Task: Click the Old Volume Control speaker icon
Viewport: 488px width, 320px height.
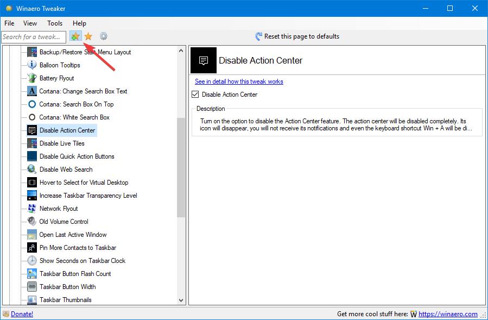Action: 31,221
